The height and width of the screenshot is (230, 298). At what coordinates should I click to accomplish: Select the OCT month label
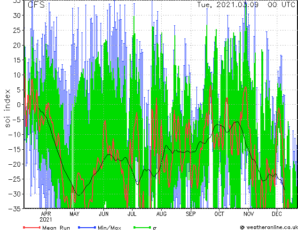coord(219,214)
